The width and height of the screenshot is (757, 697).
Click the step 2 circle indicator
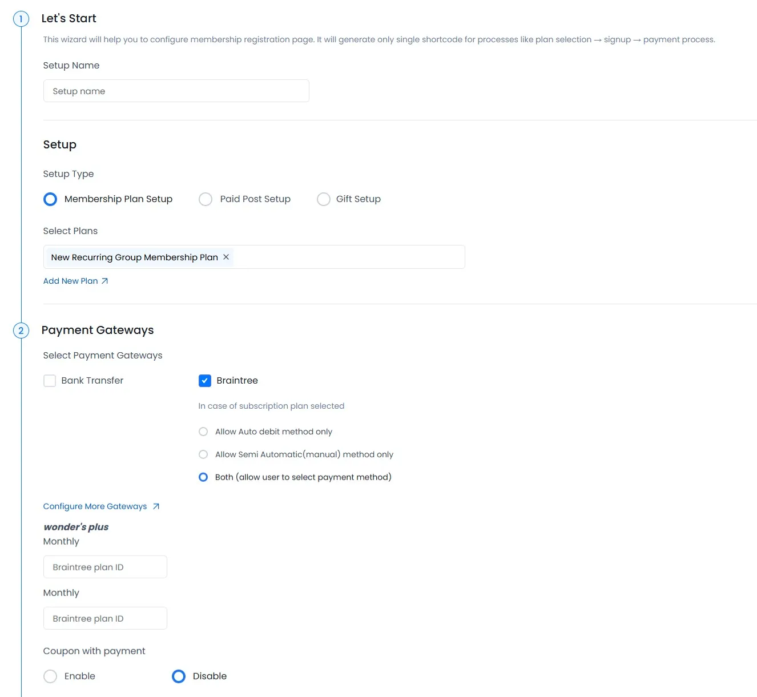point(21,331)
